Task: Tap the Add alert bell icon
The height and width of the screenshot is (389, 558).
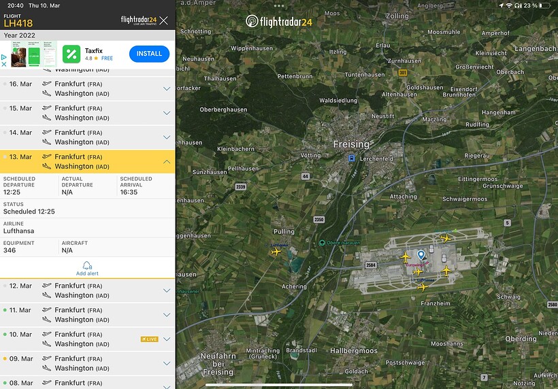Action: 87,265
